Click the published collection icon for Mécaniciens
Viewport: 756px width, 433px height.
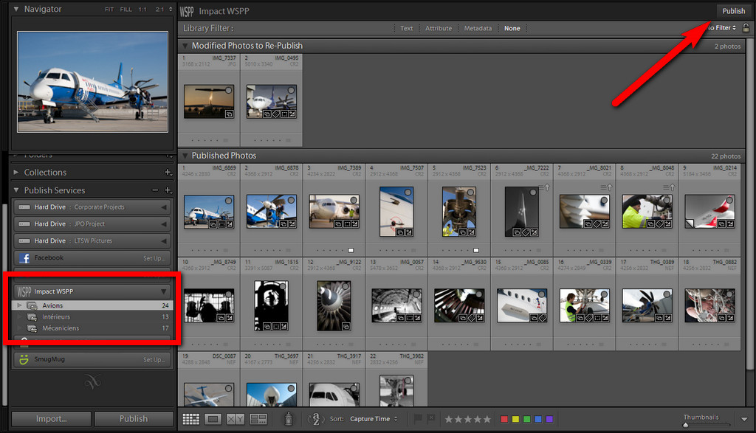tap(32, 328)
